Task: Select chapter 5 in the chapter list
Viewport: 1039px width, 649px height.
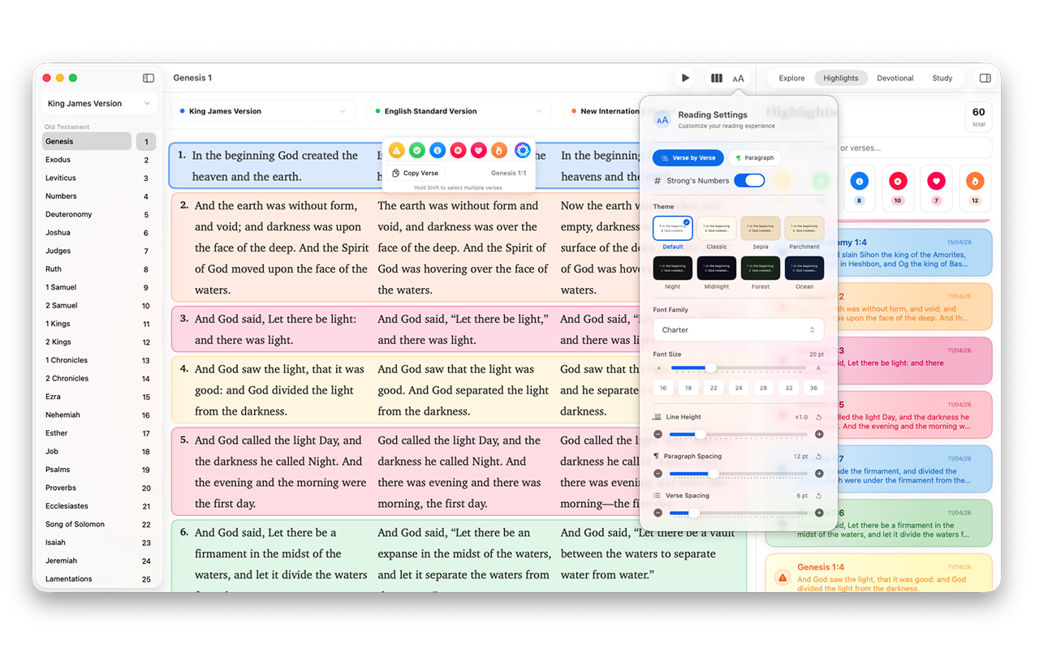Action: 146,215
